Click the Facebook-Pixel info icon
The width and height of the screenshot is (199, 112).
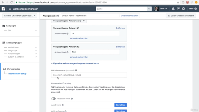[72, 99]
